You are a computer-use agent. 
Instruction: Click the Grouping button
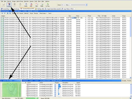point(124,81)
